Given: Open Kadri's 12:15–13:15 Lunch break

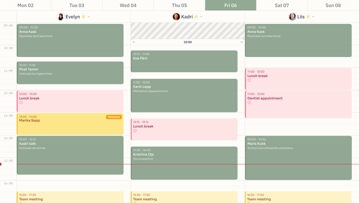Looking at the screenshot, I should [184, 129].
